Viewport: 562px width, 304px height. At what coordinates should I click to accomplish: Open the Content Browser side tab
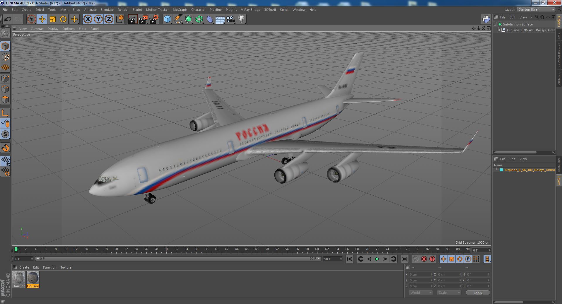click(x=559, y=55)
